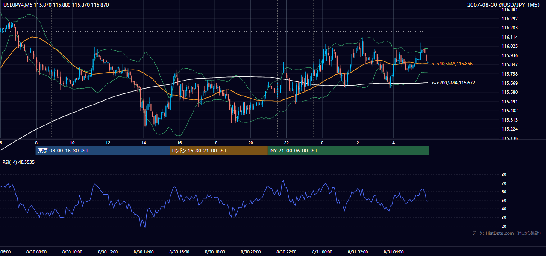Click price level 115.313 on the axis
The height and width of the screenshot is (256, 546).
509,120
